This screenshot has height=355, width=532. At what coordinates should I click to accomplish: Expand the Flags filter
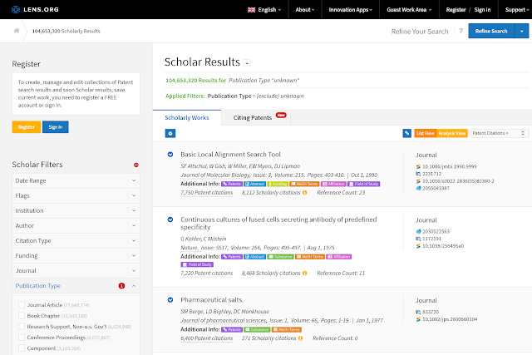click(76, 195)
